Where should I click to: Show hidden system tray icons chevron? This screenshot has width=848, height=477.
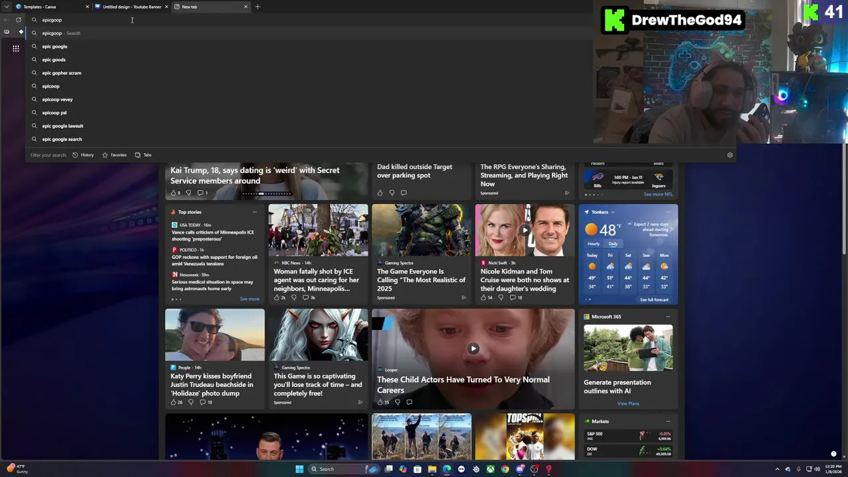pos(778,469)
